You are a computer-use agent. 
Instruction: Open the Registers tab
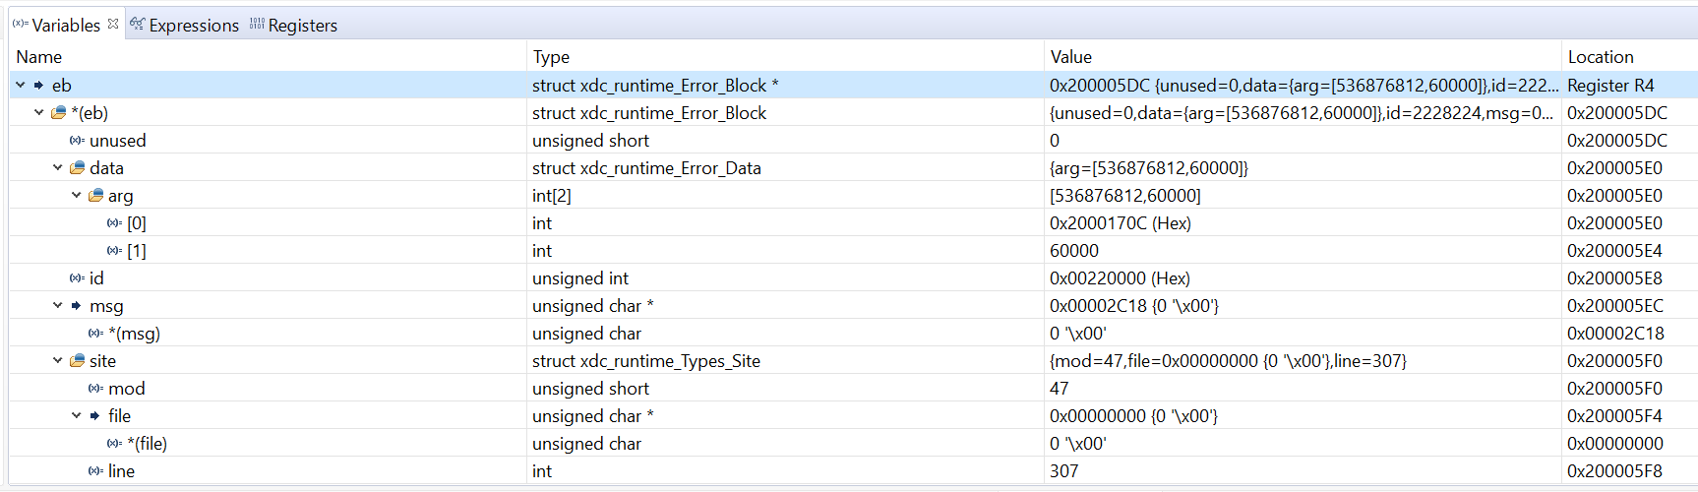(x=293, y=26)
